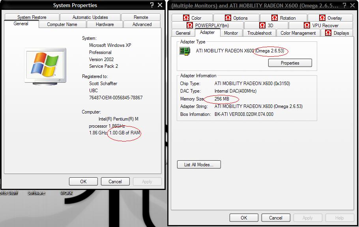Select the Software desktop label

(36, 193)
